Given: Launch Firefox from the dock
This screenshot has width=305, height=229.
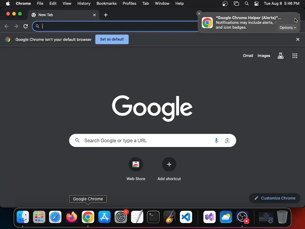Looking at the screenshot, I should (71, 217).
